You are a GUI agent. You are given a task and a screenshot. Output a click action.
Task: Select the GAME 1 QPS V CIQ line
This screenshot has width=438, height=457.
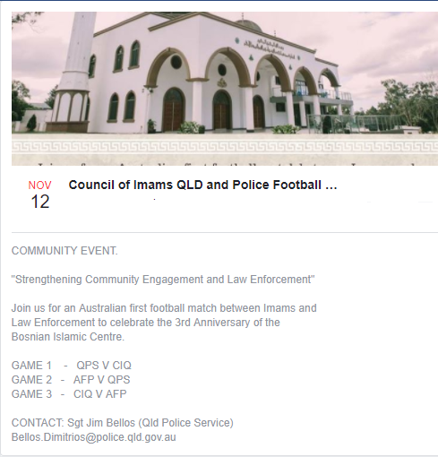72,366
